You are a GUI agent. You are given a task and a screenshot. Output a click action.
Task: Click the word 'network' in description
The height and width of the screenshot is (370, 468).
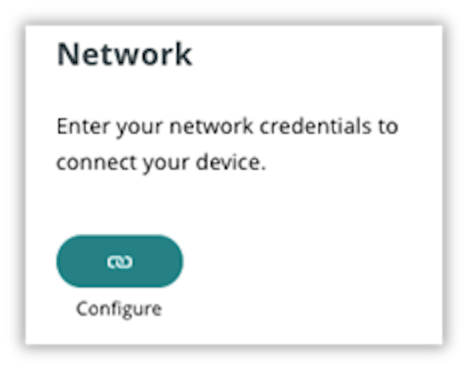pos(211,126)
